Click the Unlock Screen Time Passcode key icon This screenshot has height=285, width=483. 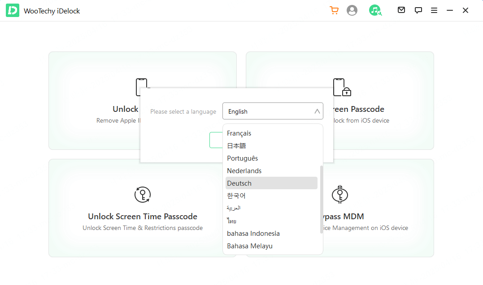coord(143,195)
